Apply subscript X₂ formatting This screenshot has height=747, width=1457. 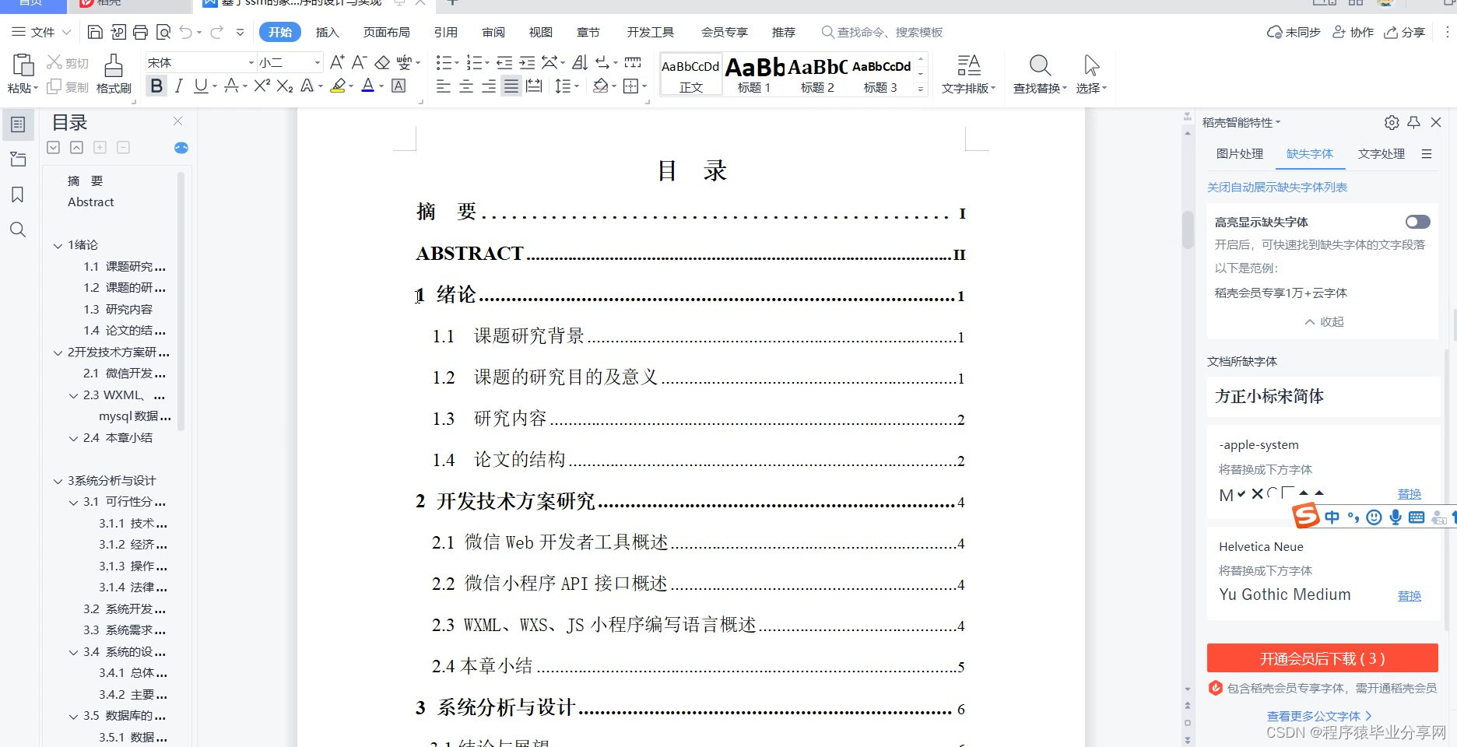[285, 86]
